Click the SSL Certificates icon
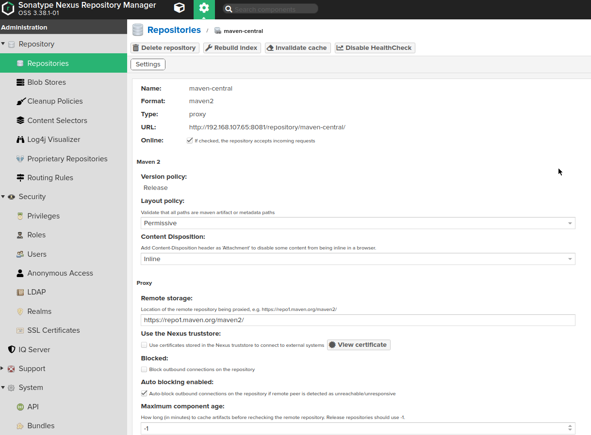Image resolution: width=591 pixels, height=435 pixels. pos(20,330)
